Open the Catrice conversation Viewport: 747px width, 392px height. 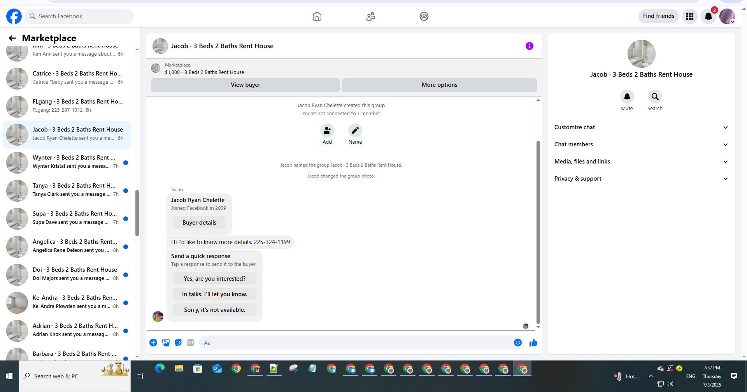[x=67, y=78]
